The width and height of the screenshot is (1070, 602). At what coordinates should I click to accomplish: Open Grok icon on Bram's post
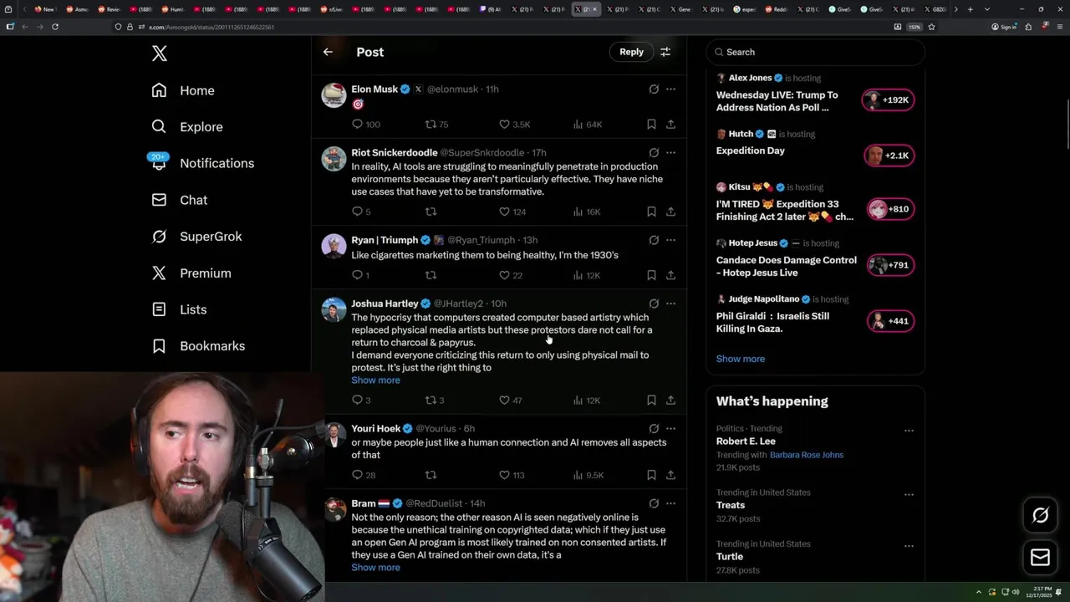pyautogui.click(x=654, y=503)
